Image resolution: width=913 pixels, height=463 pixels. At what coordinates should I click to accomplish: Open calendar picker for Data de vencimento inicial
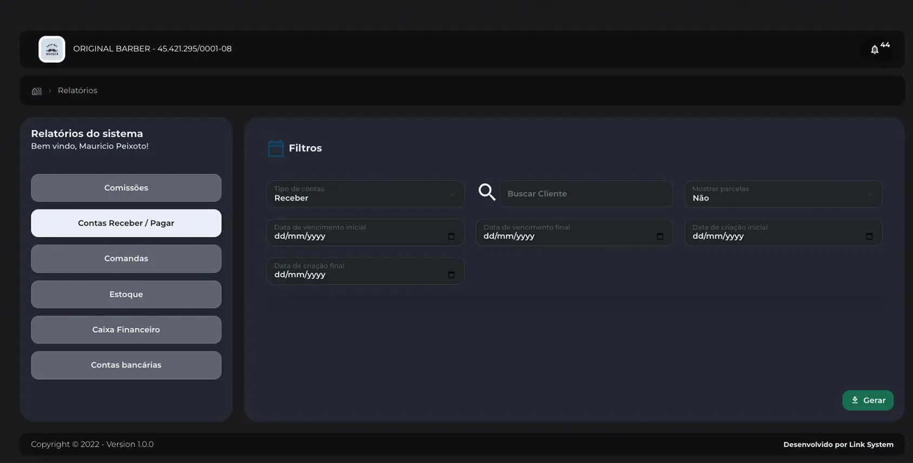click(451, 236)
